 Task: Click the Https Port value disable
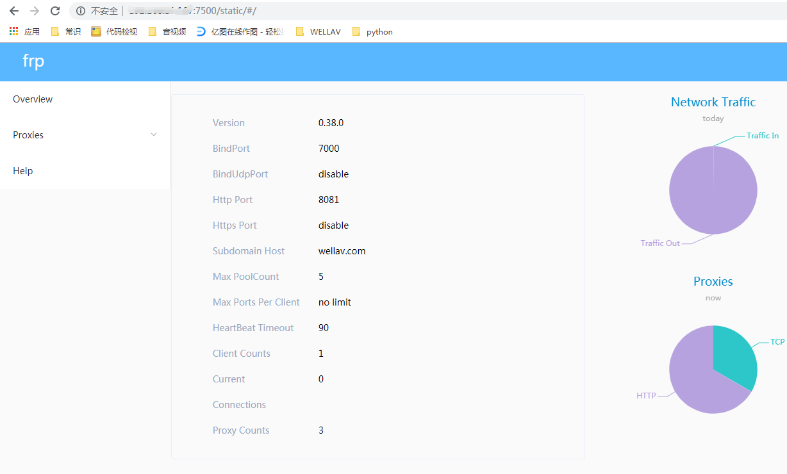pos(333,225)
